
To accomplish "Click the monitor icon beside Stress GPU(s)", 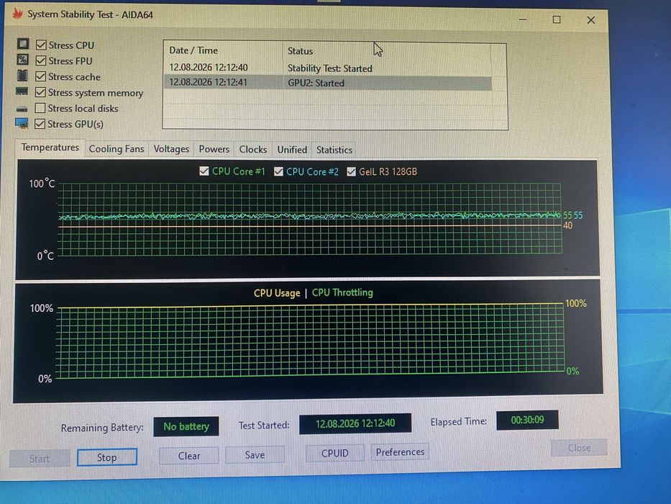I will click(x=22, y=123).
